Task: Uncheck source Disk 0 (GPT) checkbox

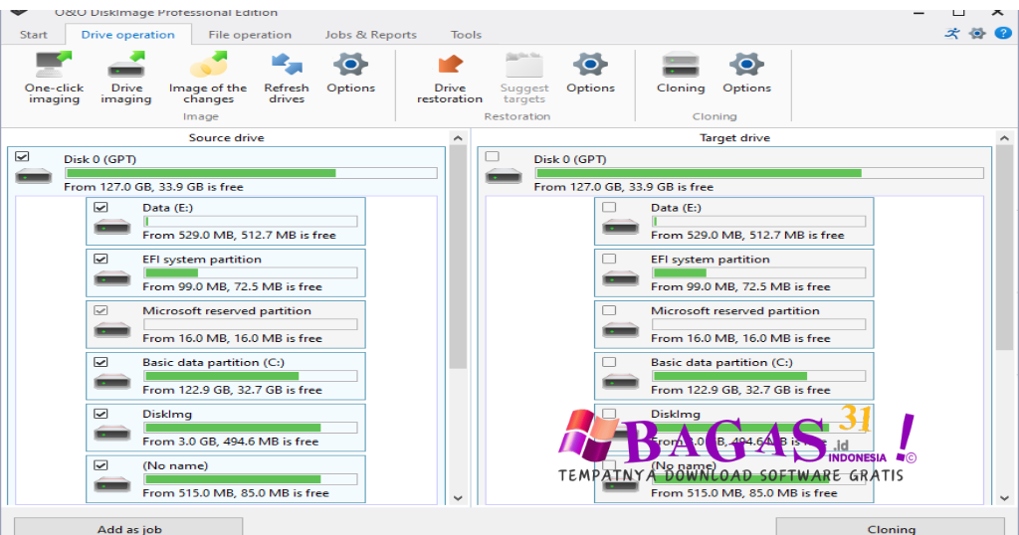Action: (x=22, y=156)
